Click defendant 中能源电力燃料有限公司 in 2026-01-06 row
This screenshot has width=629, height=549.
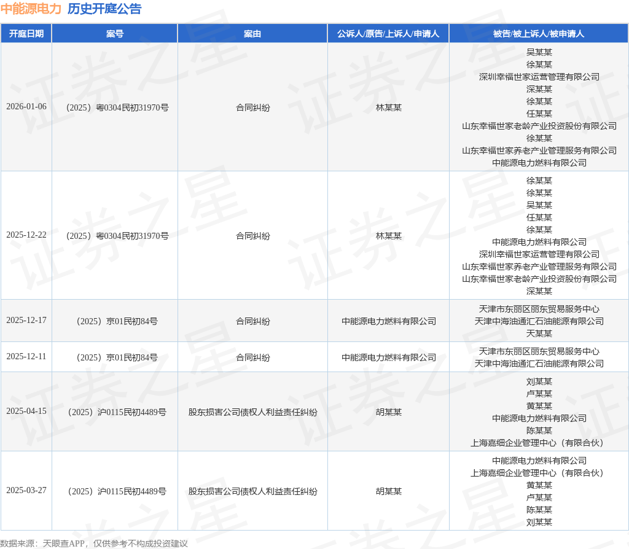pyautogui.click(x=539, y=163)
